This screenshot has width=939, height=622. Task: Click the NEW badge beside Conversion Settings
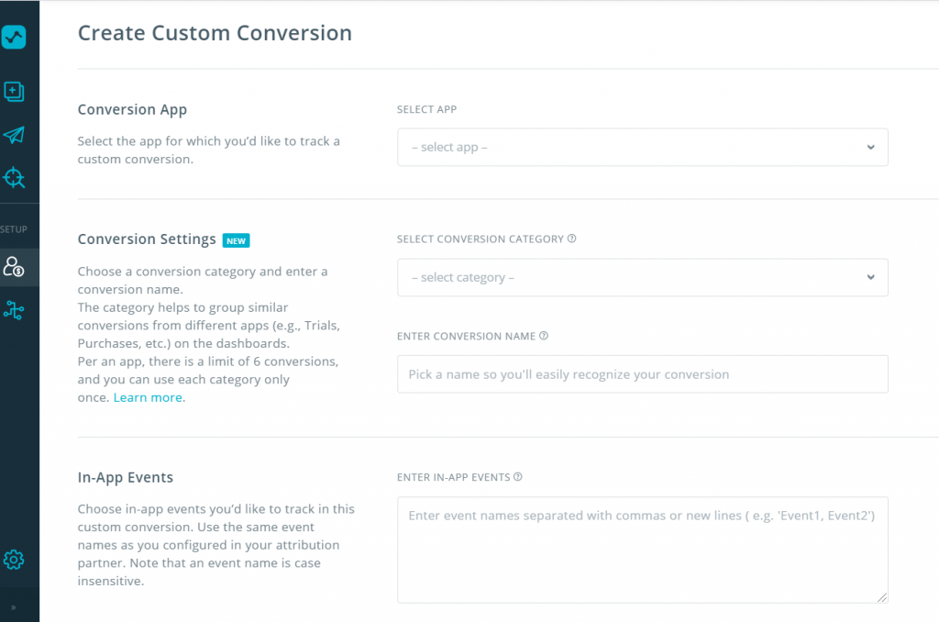coord(236,240)
